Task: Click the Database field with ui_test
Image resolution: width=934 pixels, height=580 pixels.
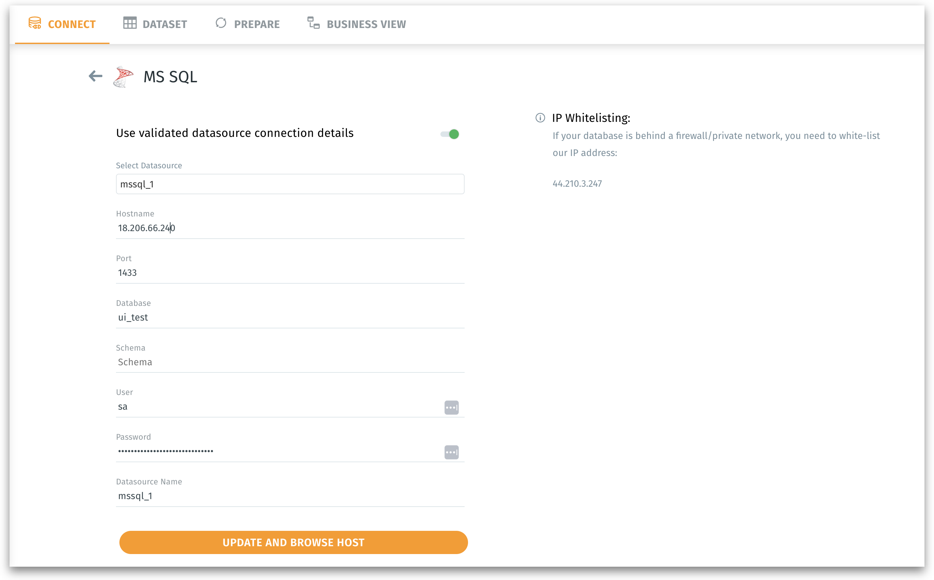Action: tap(290, 317)
